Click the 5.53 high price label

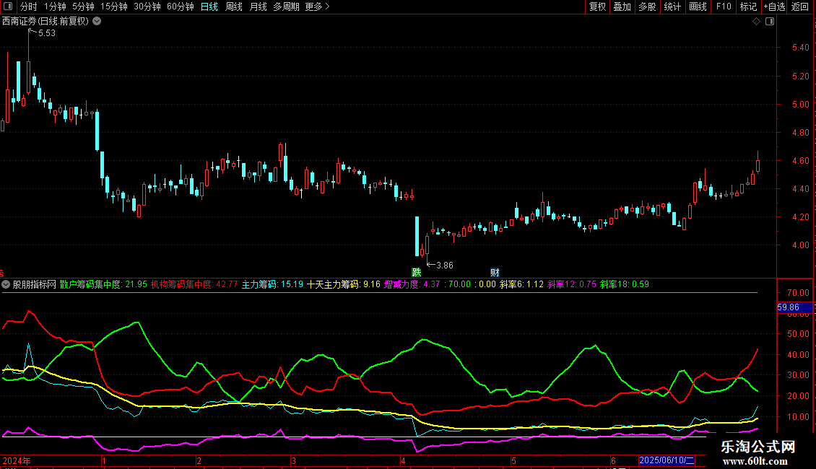click(x=47, y=33)
